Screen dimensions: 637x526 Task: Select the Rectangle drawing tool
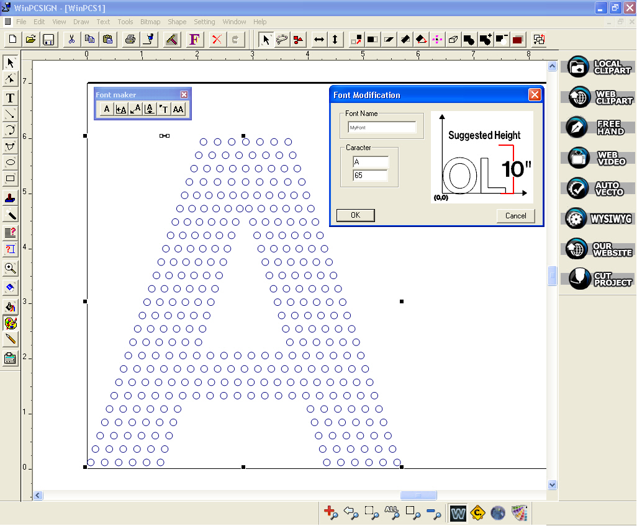coord(10,178)
